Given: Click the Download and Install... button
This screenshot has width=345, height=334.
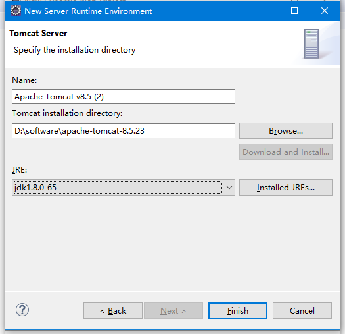Looking at the screenshot, I should (286, 152).
